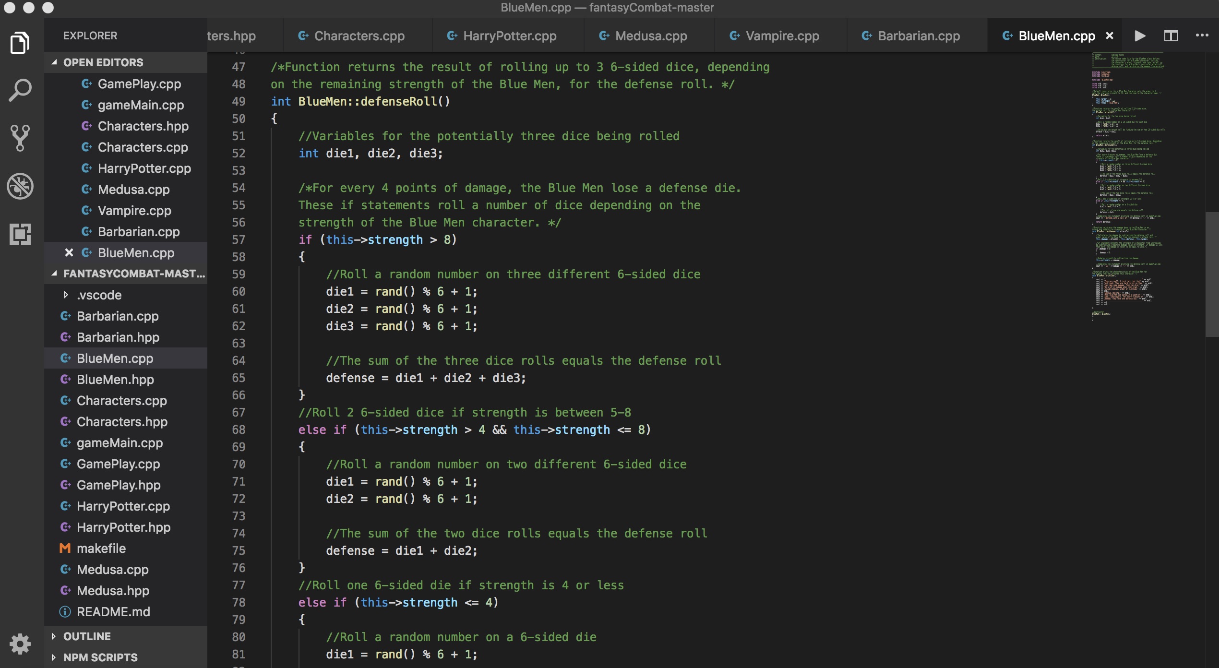
Task: Split the editor with the split icon
Action: point(1171,36)
